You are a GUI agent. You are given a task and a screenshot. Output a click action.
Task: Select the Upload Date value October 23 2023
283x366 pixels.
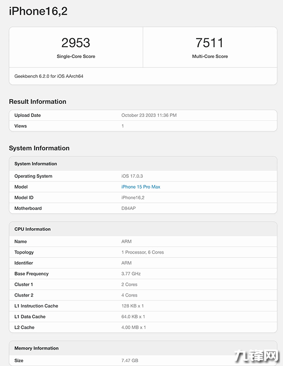[x=149, y=115]
